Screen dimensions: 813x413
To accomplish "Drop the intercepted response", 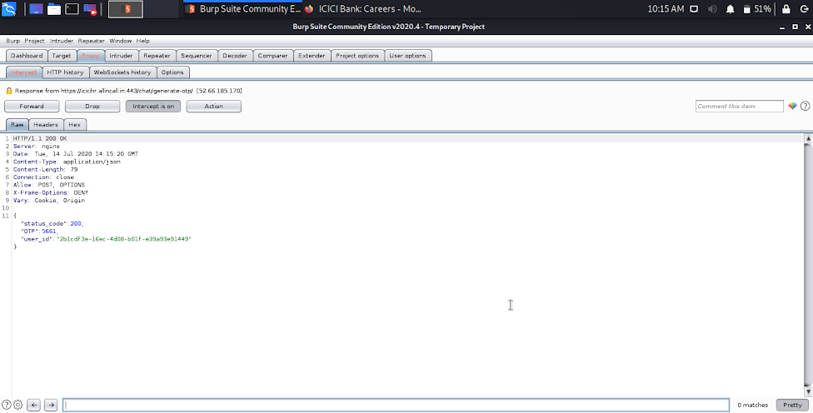I will (x=92, y=107).
